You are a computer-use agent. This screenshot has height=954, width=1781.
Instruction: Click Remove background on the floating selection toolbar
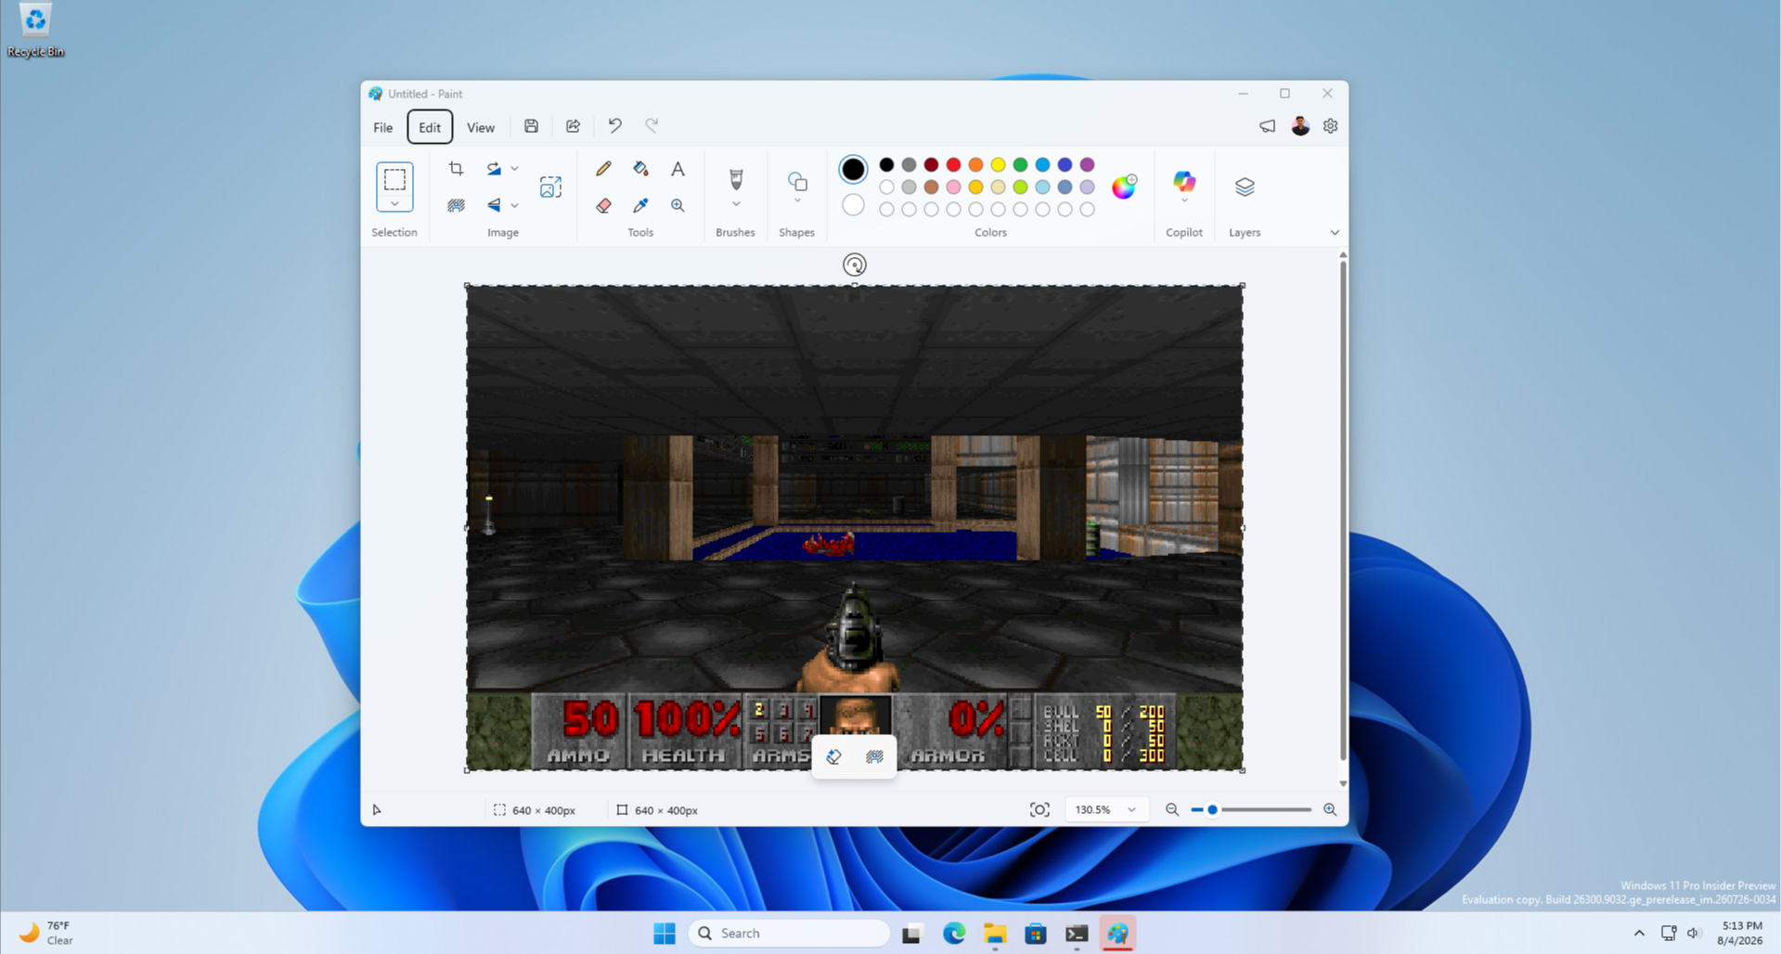874,757
